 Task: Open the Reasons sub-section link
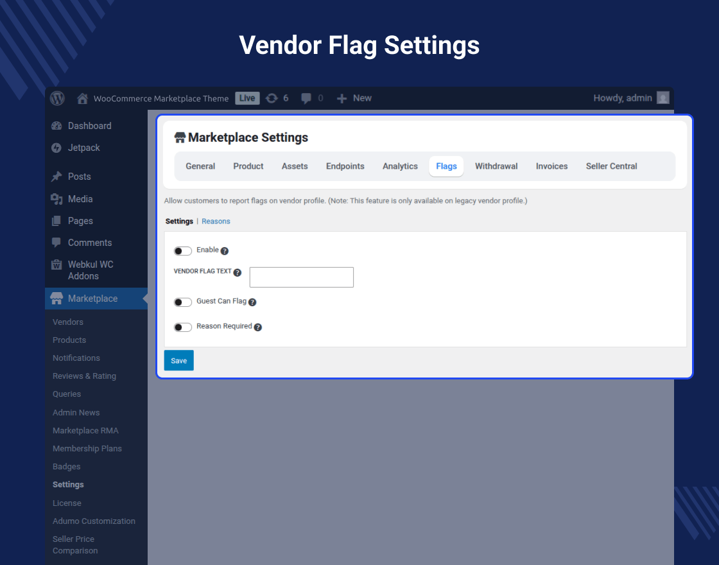tap(216, 221)
